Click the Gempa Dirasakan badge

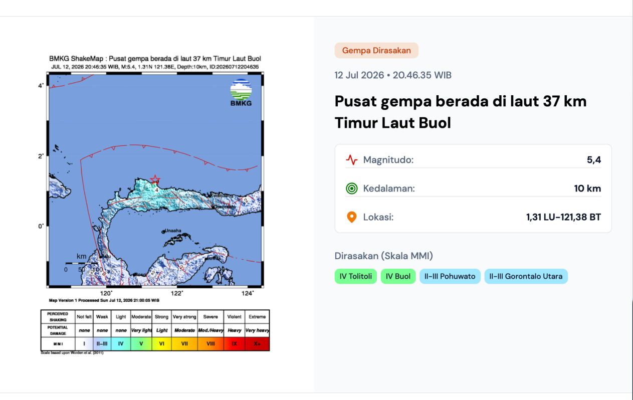click(376, 50)
